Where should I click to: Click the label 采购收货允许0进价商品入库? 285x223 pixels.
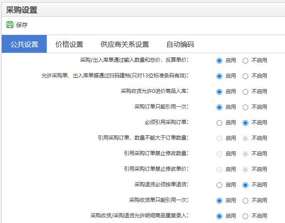[155, 91]
